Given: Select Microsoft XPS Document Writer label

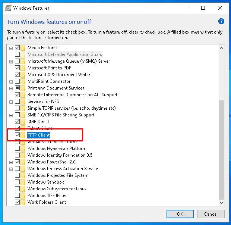Looking at the screenshot, I should click(59, 75).
